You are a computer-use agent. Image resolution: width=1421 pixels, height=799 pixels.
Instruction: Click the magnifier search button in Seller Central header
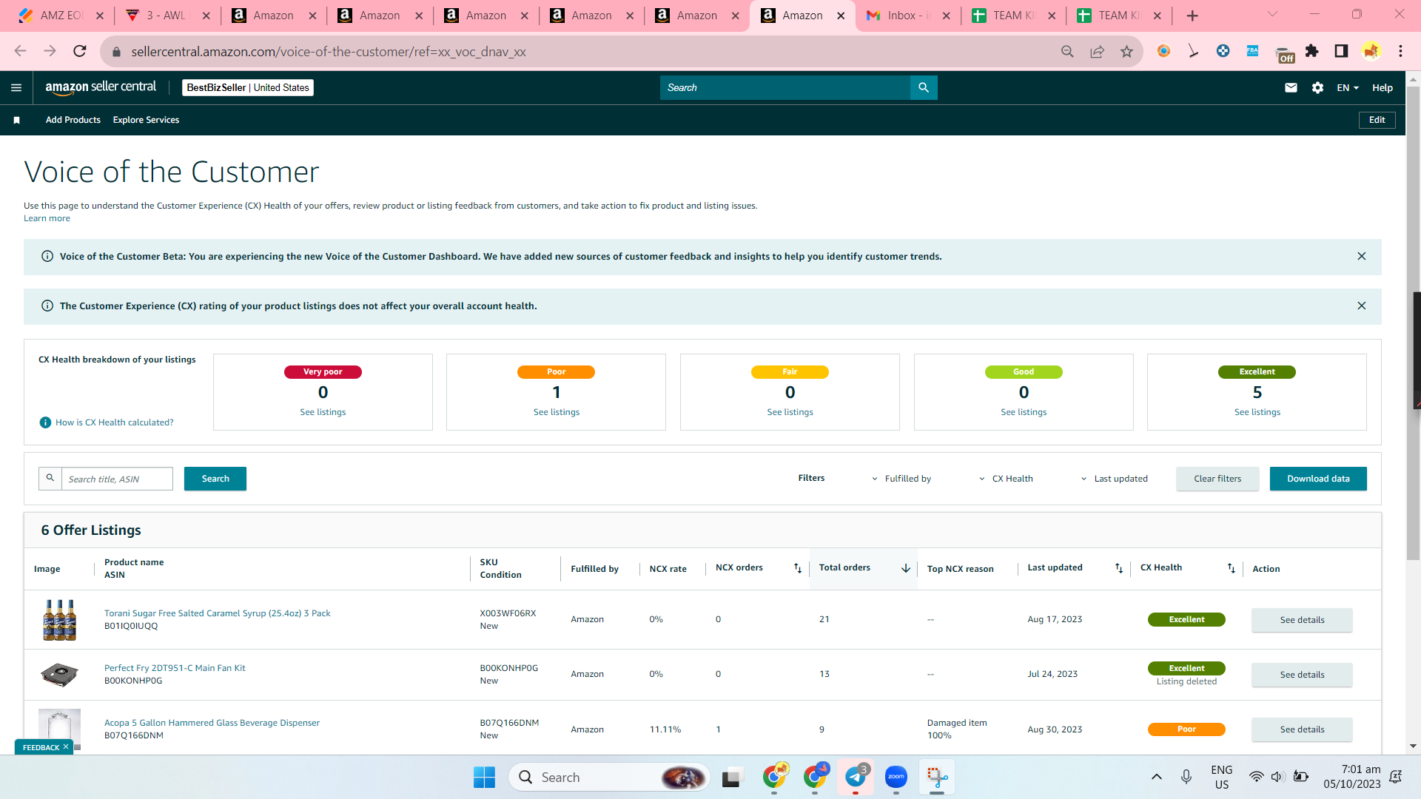pyautogui.click(x=924, y=87)
